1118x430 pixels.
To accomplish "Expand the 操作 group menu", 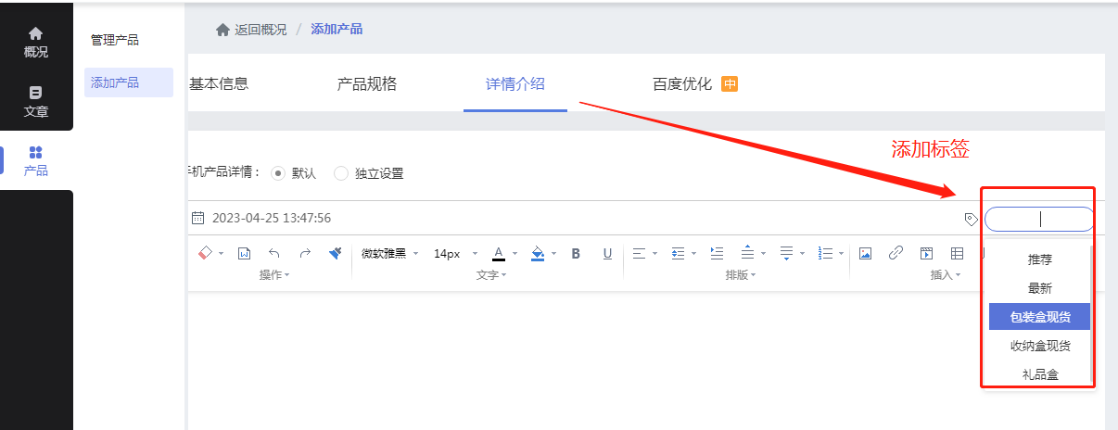I will click(x=274, y=275).
